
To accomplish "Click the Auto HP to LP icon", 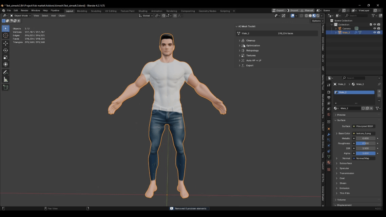I will [243, 61].
